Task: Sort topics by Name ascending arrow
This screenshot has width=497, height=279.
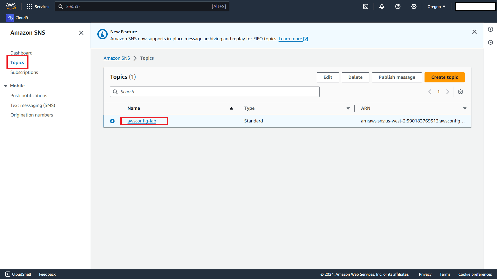Action: (x=231, y=108)
